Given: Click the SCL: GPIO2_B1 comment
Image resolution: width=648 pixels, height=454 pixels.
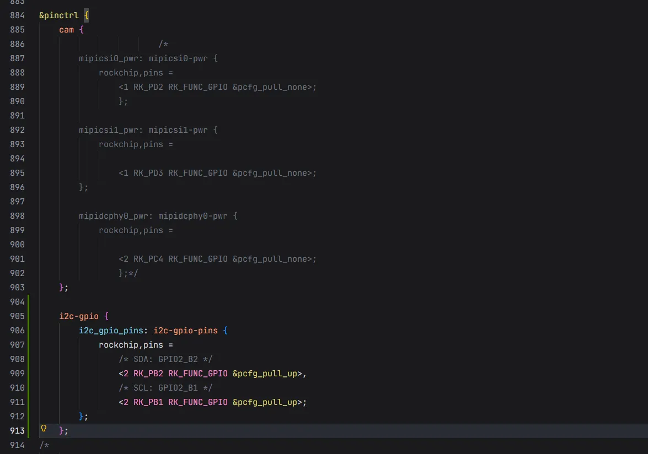Looking at the screenshot, I should (x=165, y=388).
